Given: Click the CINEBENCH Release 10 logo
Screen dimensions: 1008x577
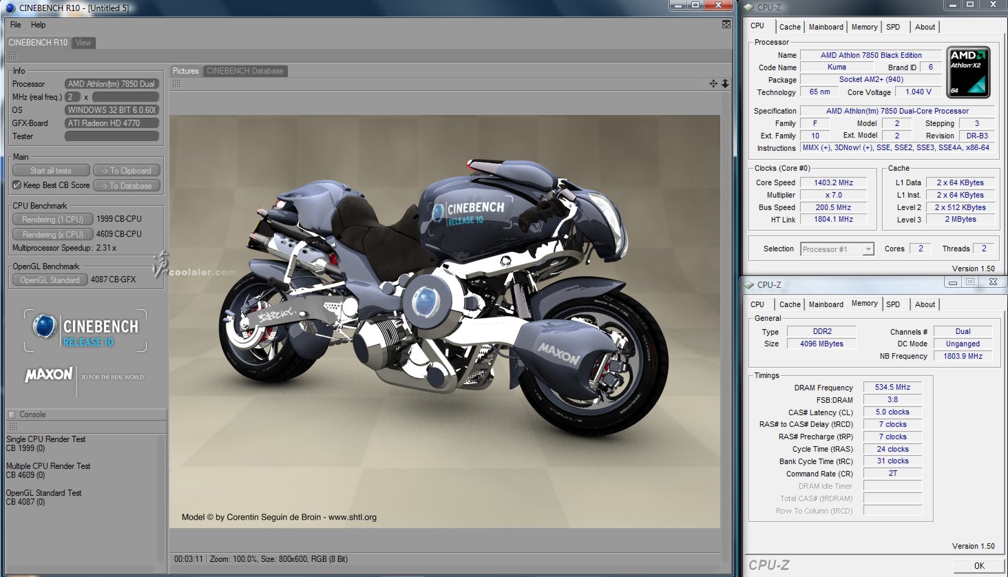Looking at the screenshot, I should [x=85, y=331].
